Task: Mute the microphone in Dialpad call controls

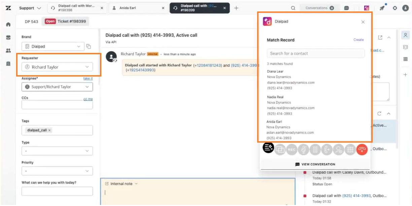Action: pos(303,149)
